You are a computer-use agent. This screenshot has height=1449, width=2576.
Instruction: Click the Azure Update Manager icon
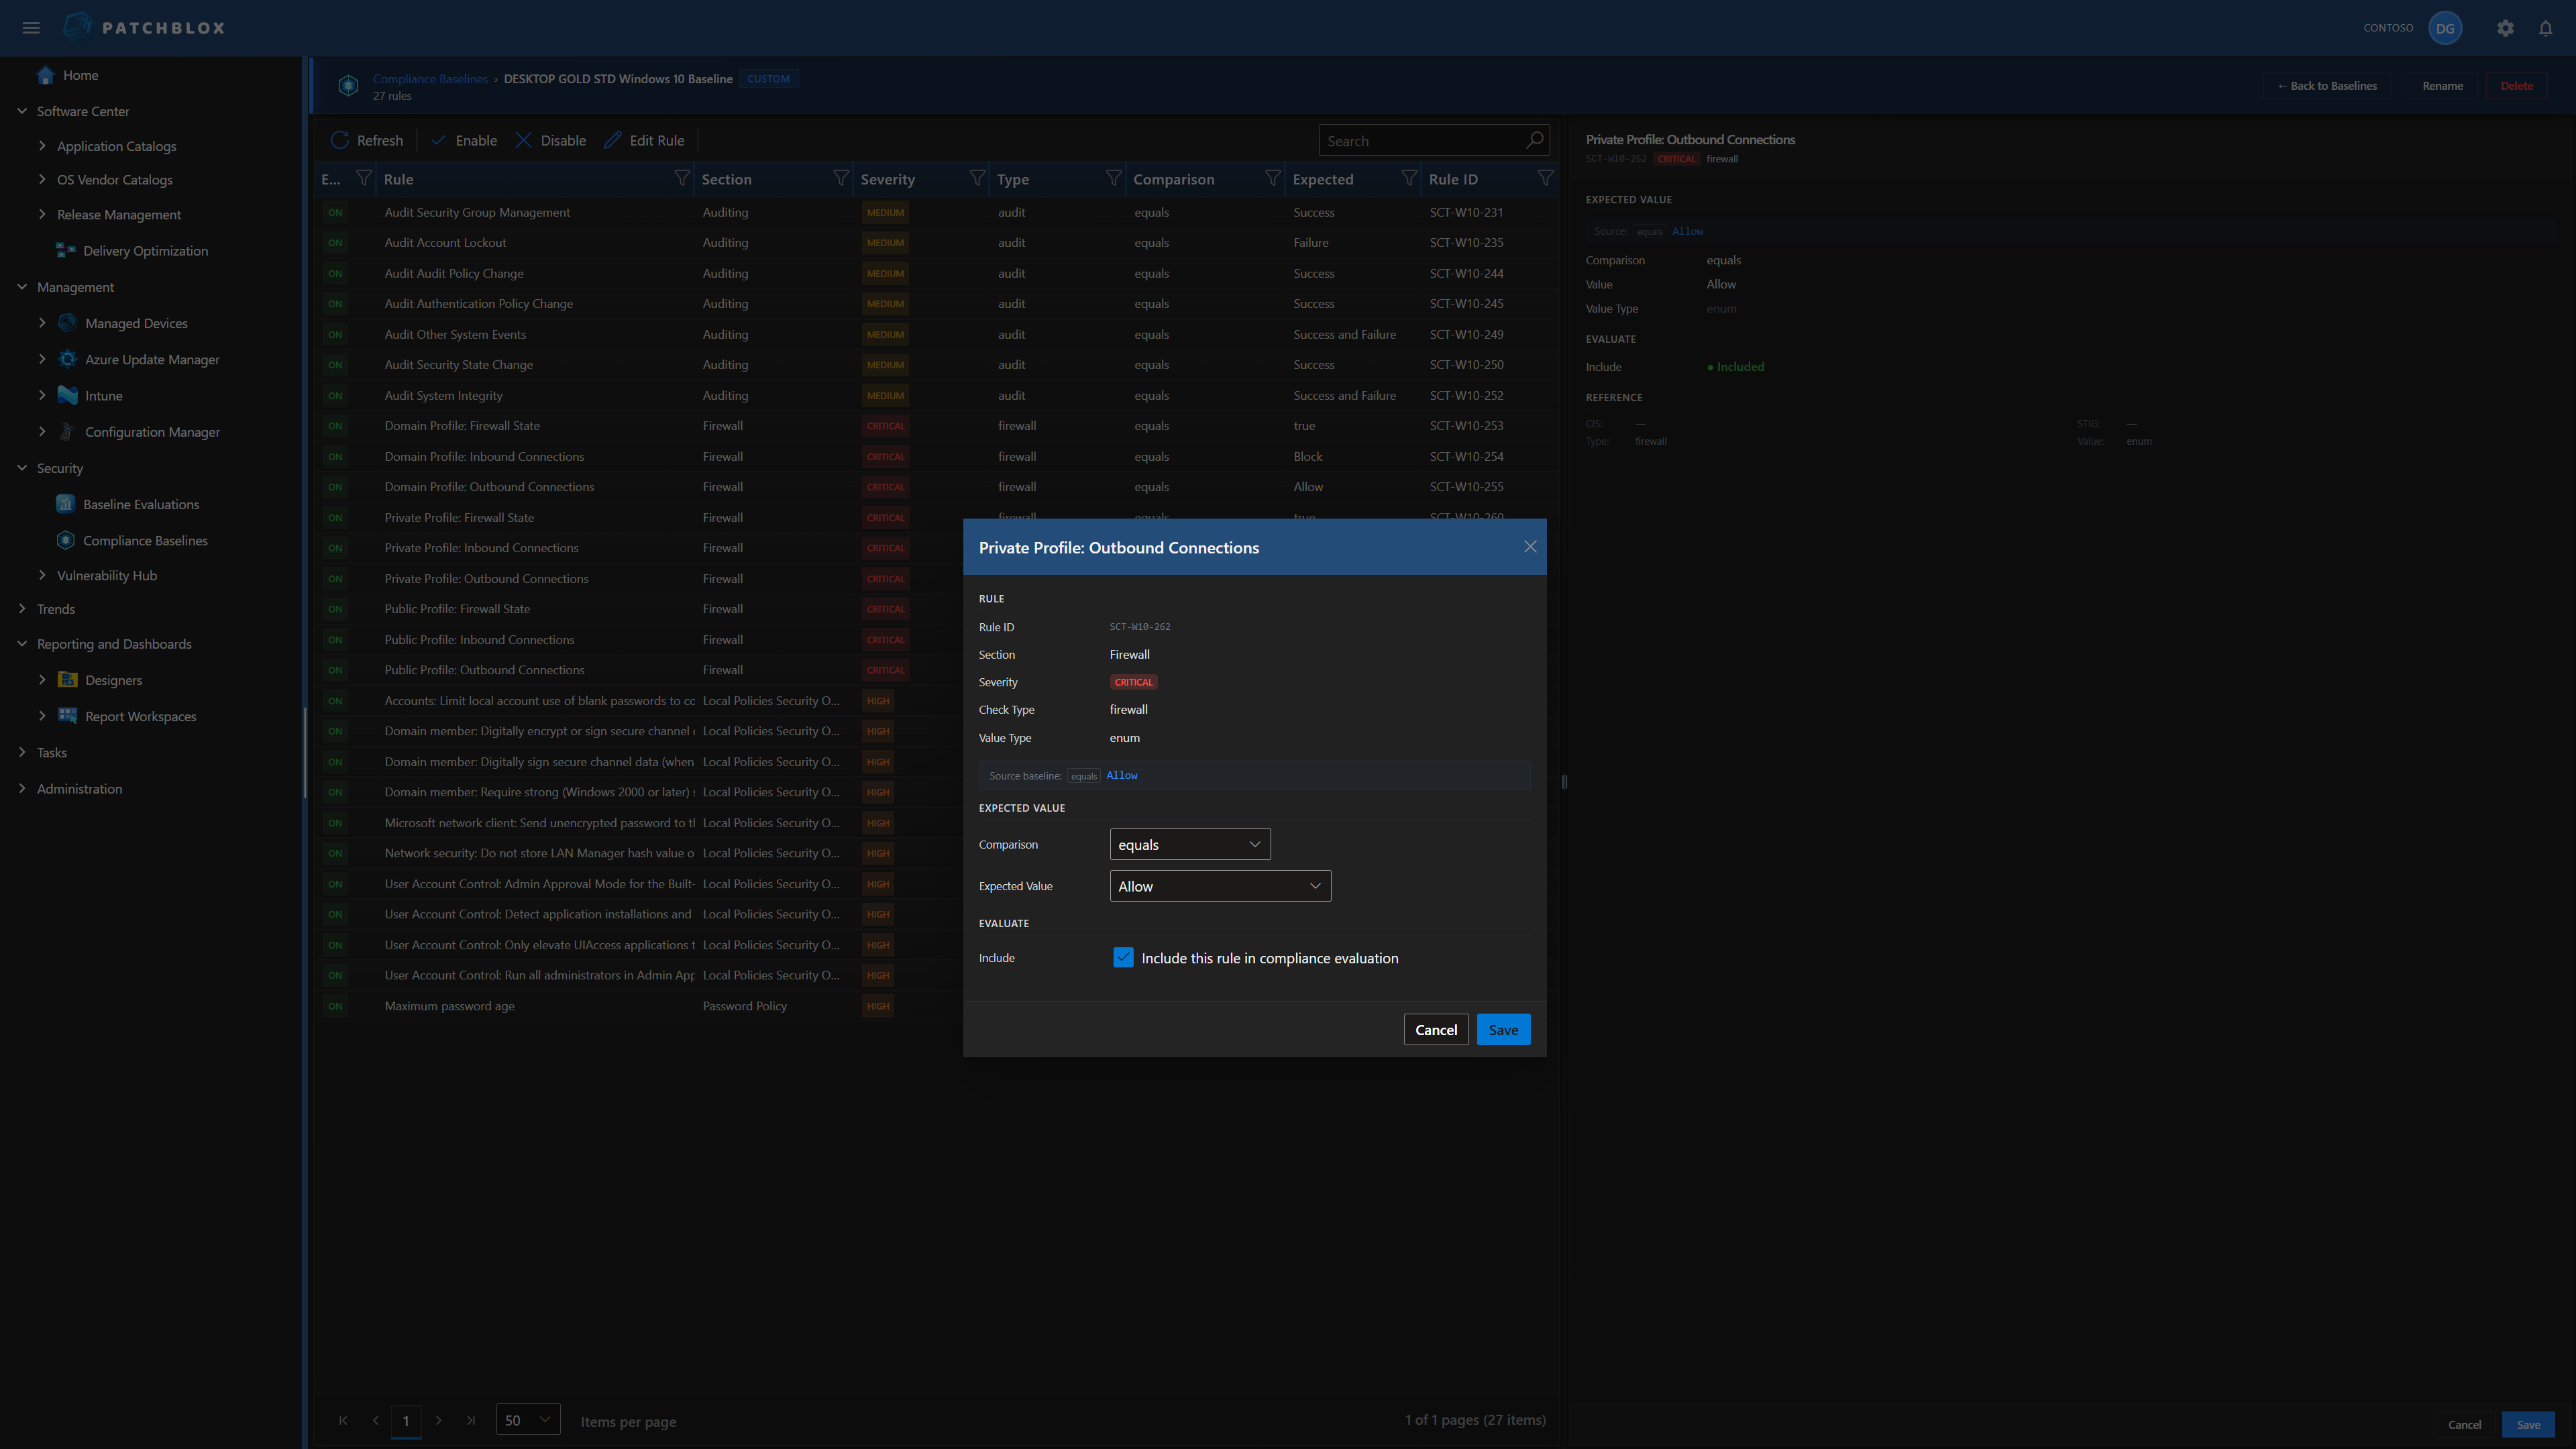67,359
